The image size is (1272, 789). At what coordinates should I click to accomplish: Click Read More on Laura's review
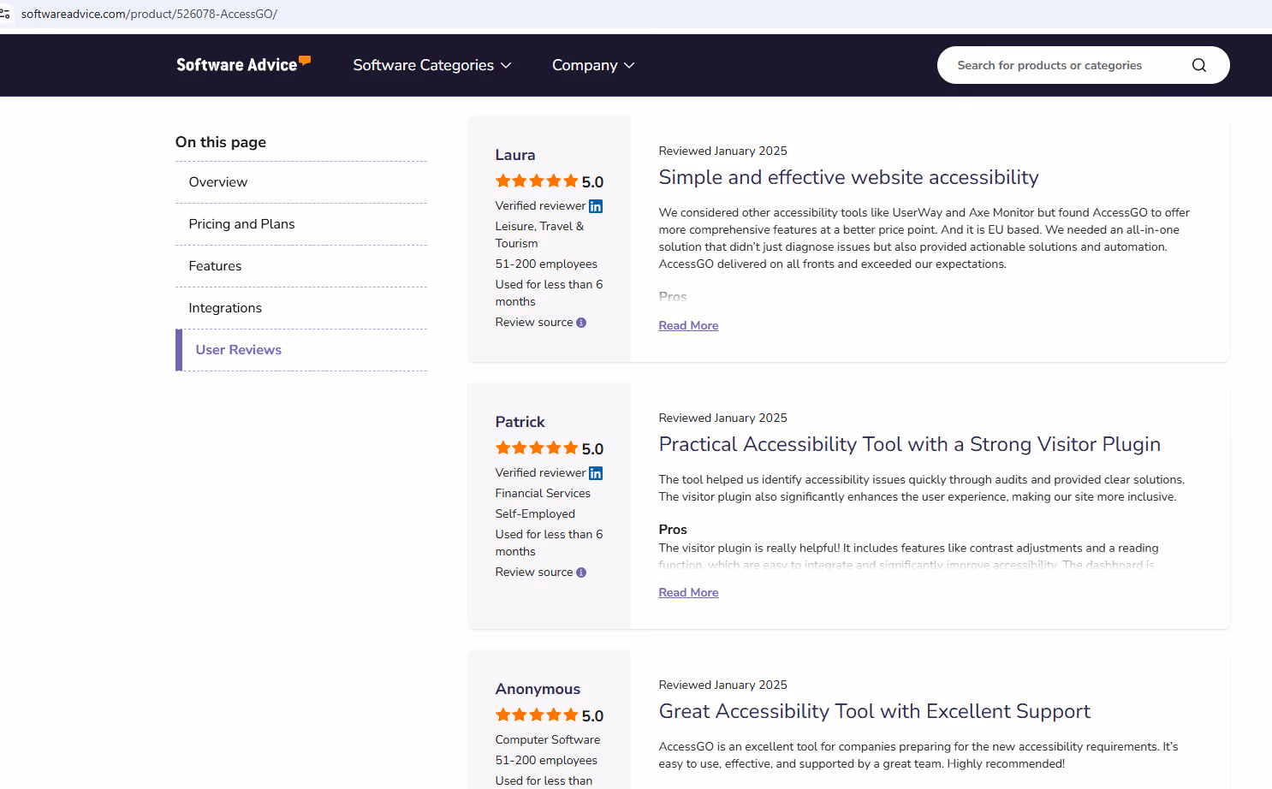click(688, 326)
